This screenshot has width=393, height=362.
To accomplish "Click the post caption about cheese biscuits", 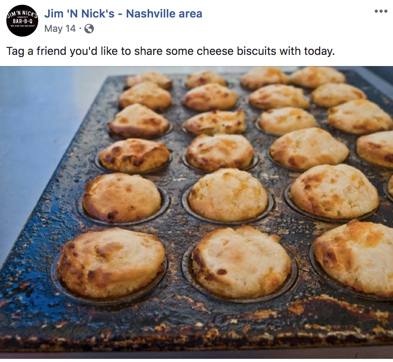I will 170,51.
